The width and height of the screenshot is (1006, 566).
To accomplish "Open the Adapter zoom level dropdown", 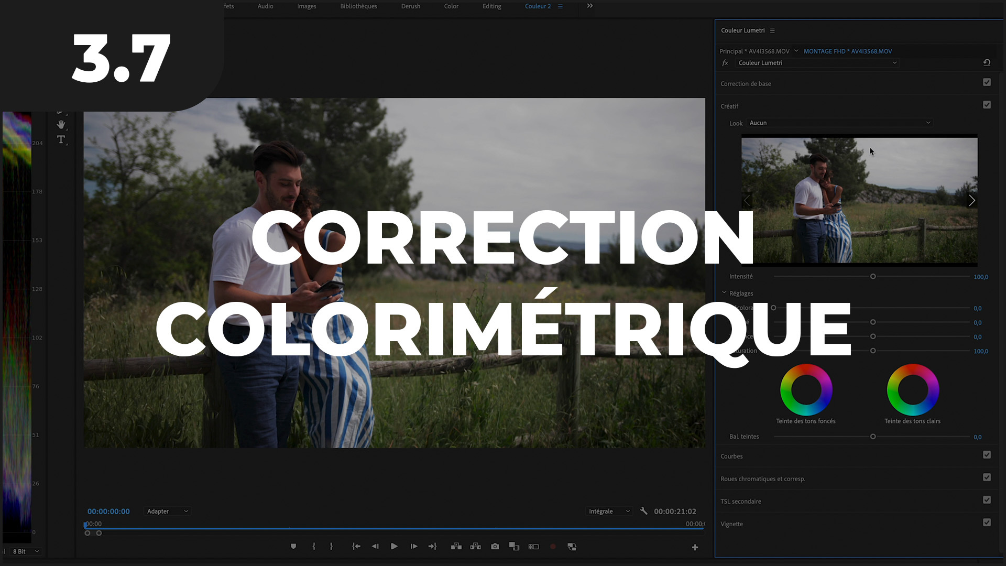I will (x=167, y=511).
